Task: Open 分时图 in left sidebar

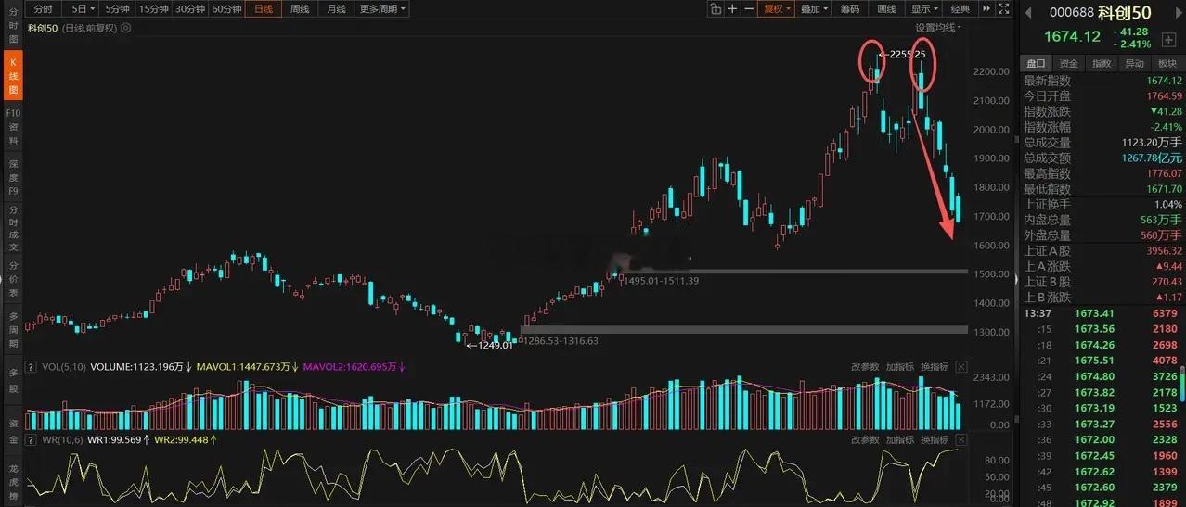Action: [11, 25]
